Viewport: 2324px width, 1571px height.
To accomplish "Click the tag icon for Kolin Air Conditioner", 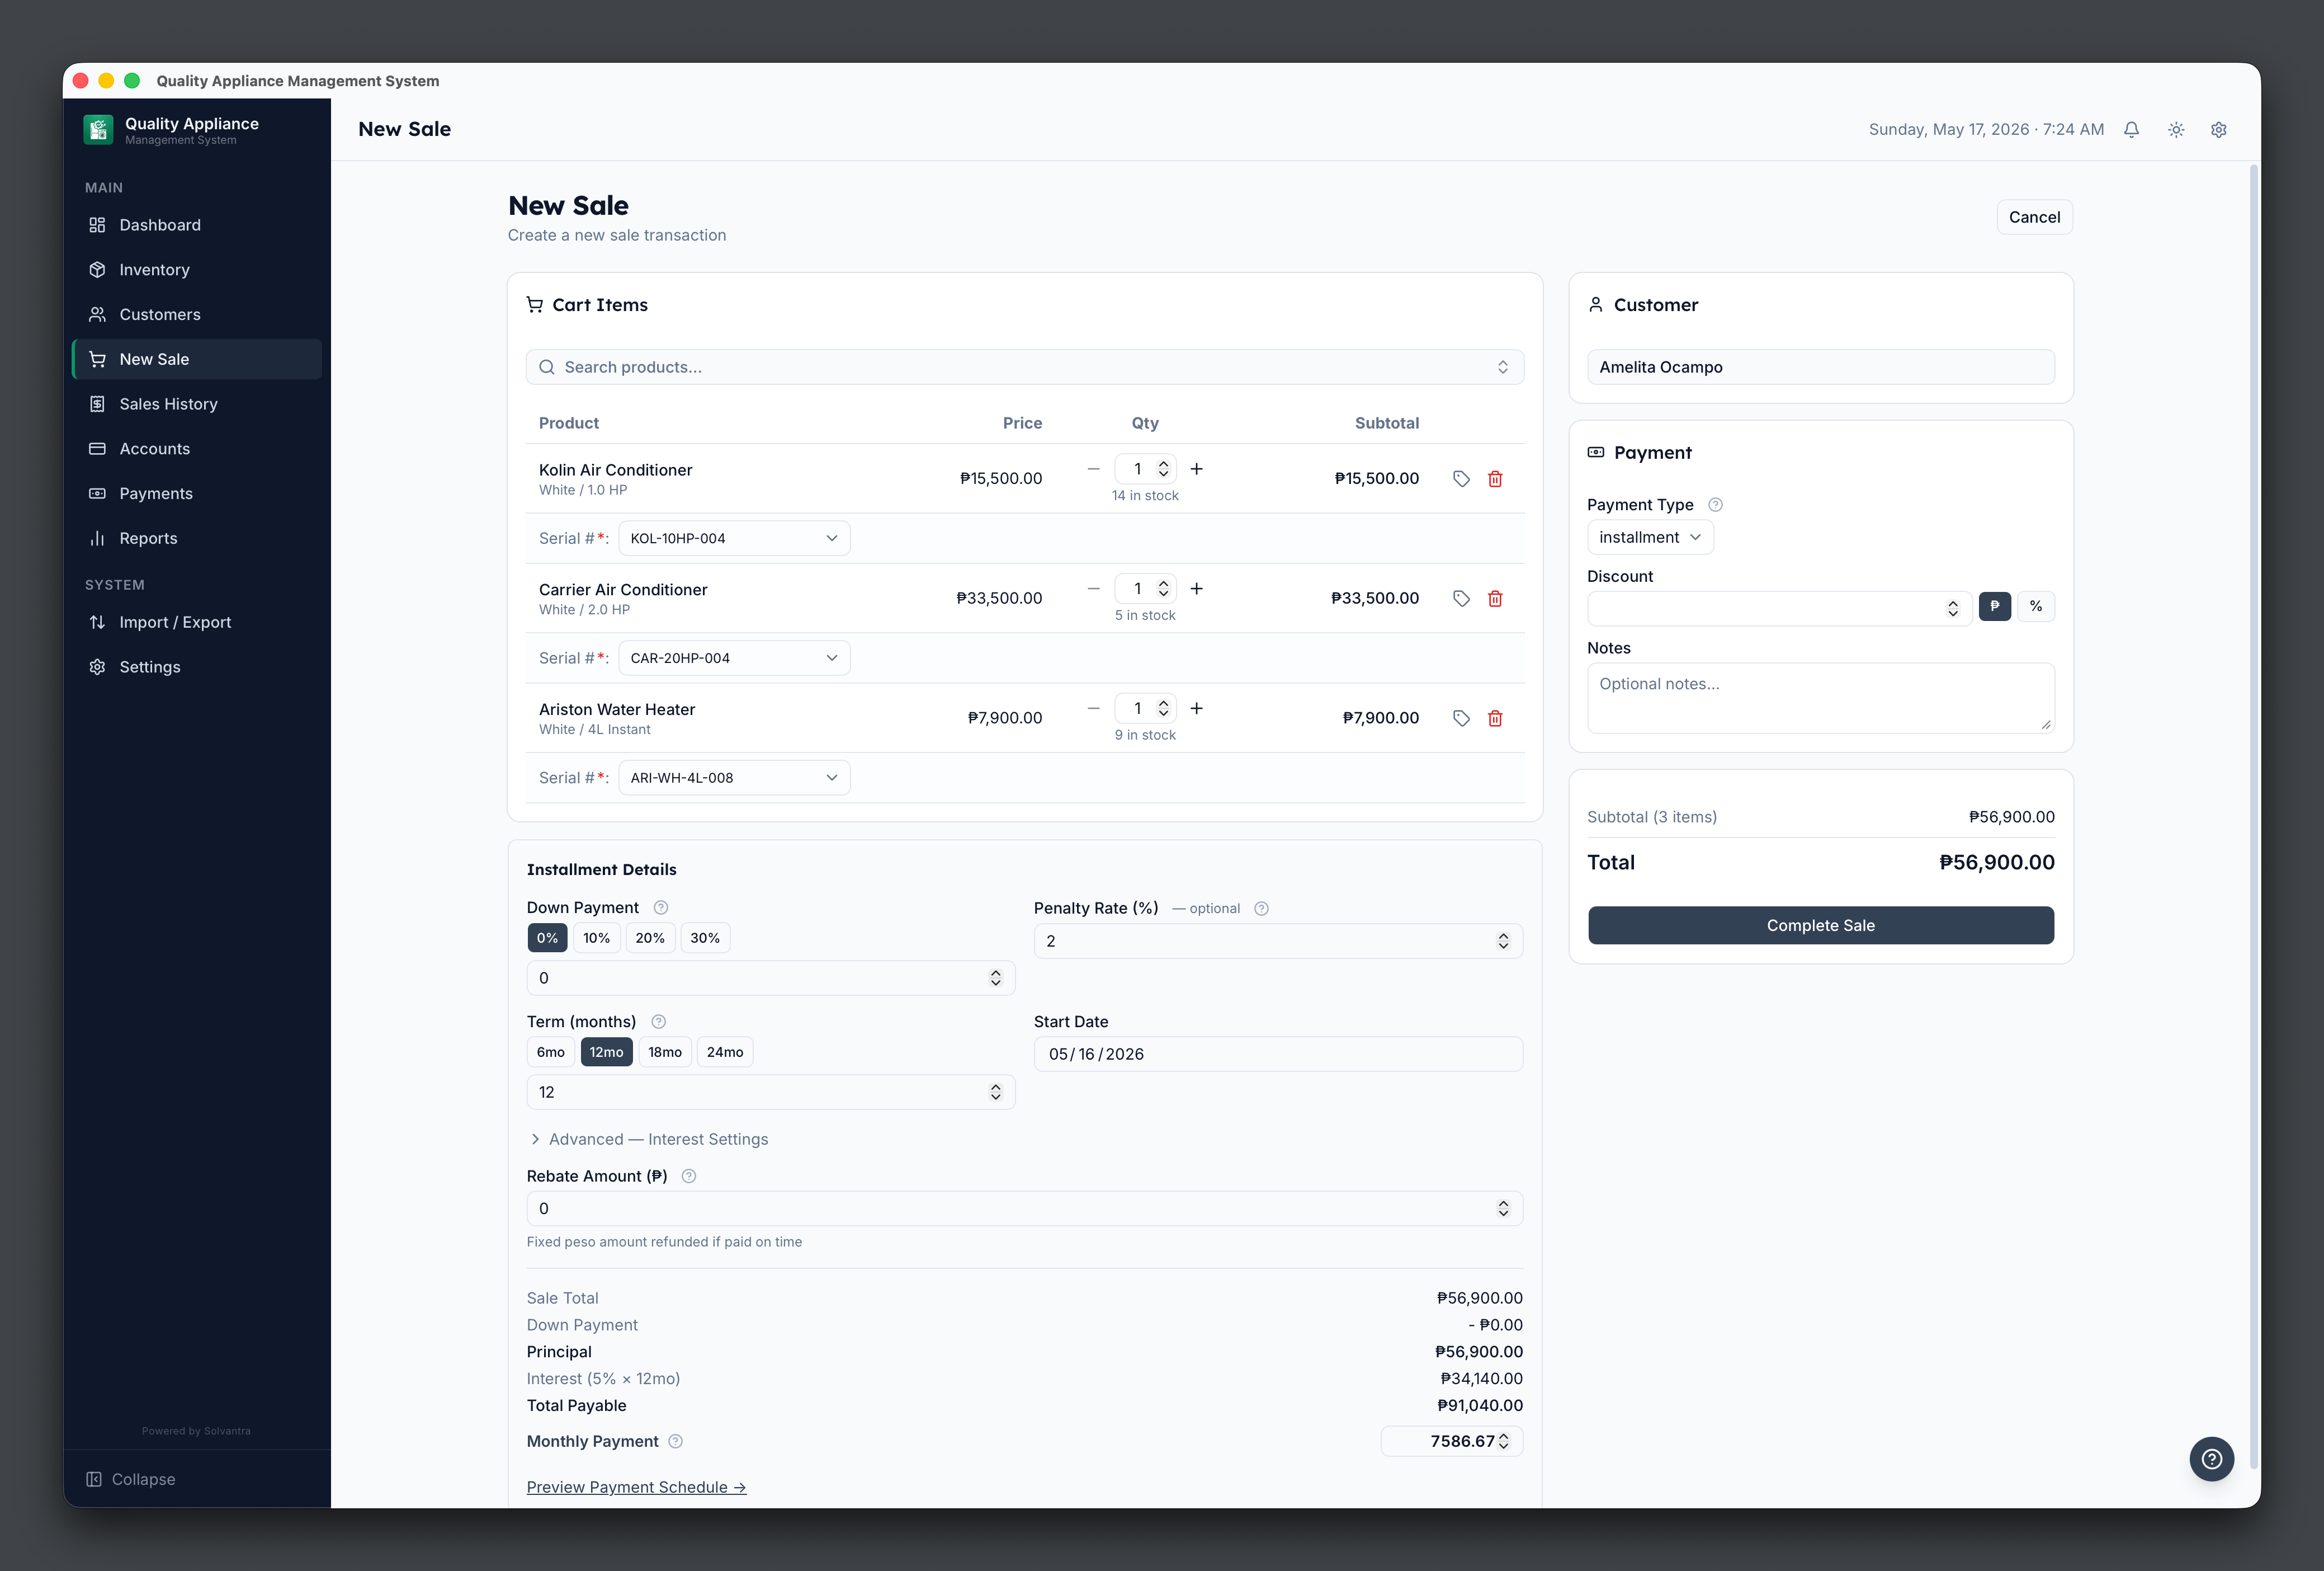I will point(1461,478).
